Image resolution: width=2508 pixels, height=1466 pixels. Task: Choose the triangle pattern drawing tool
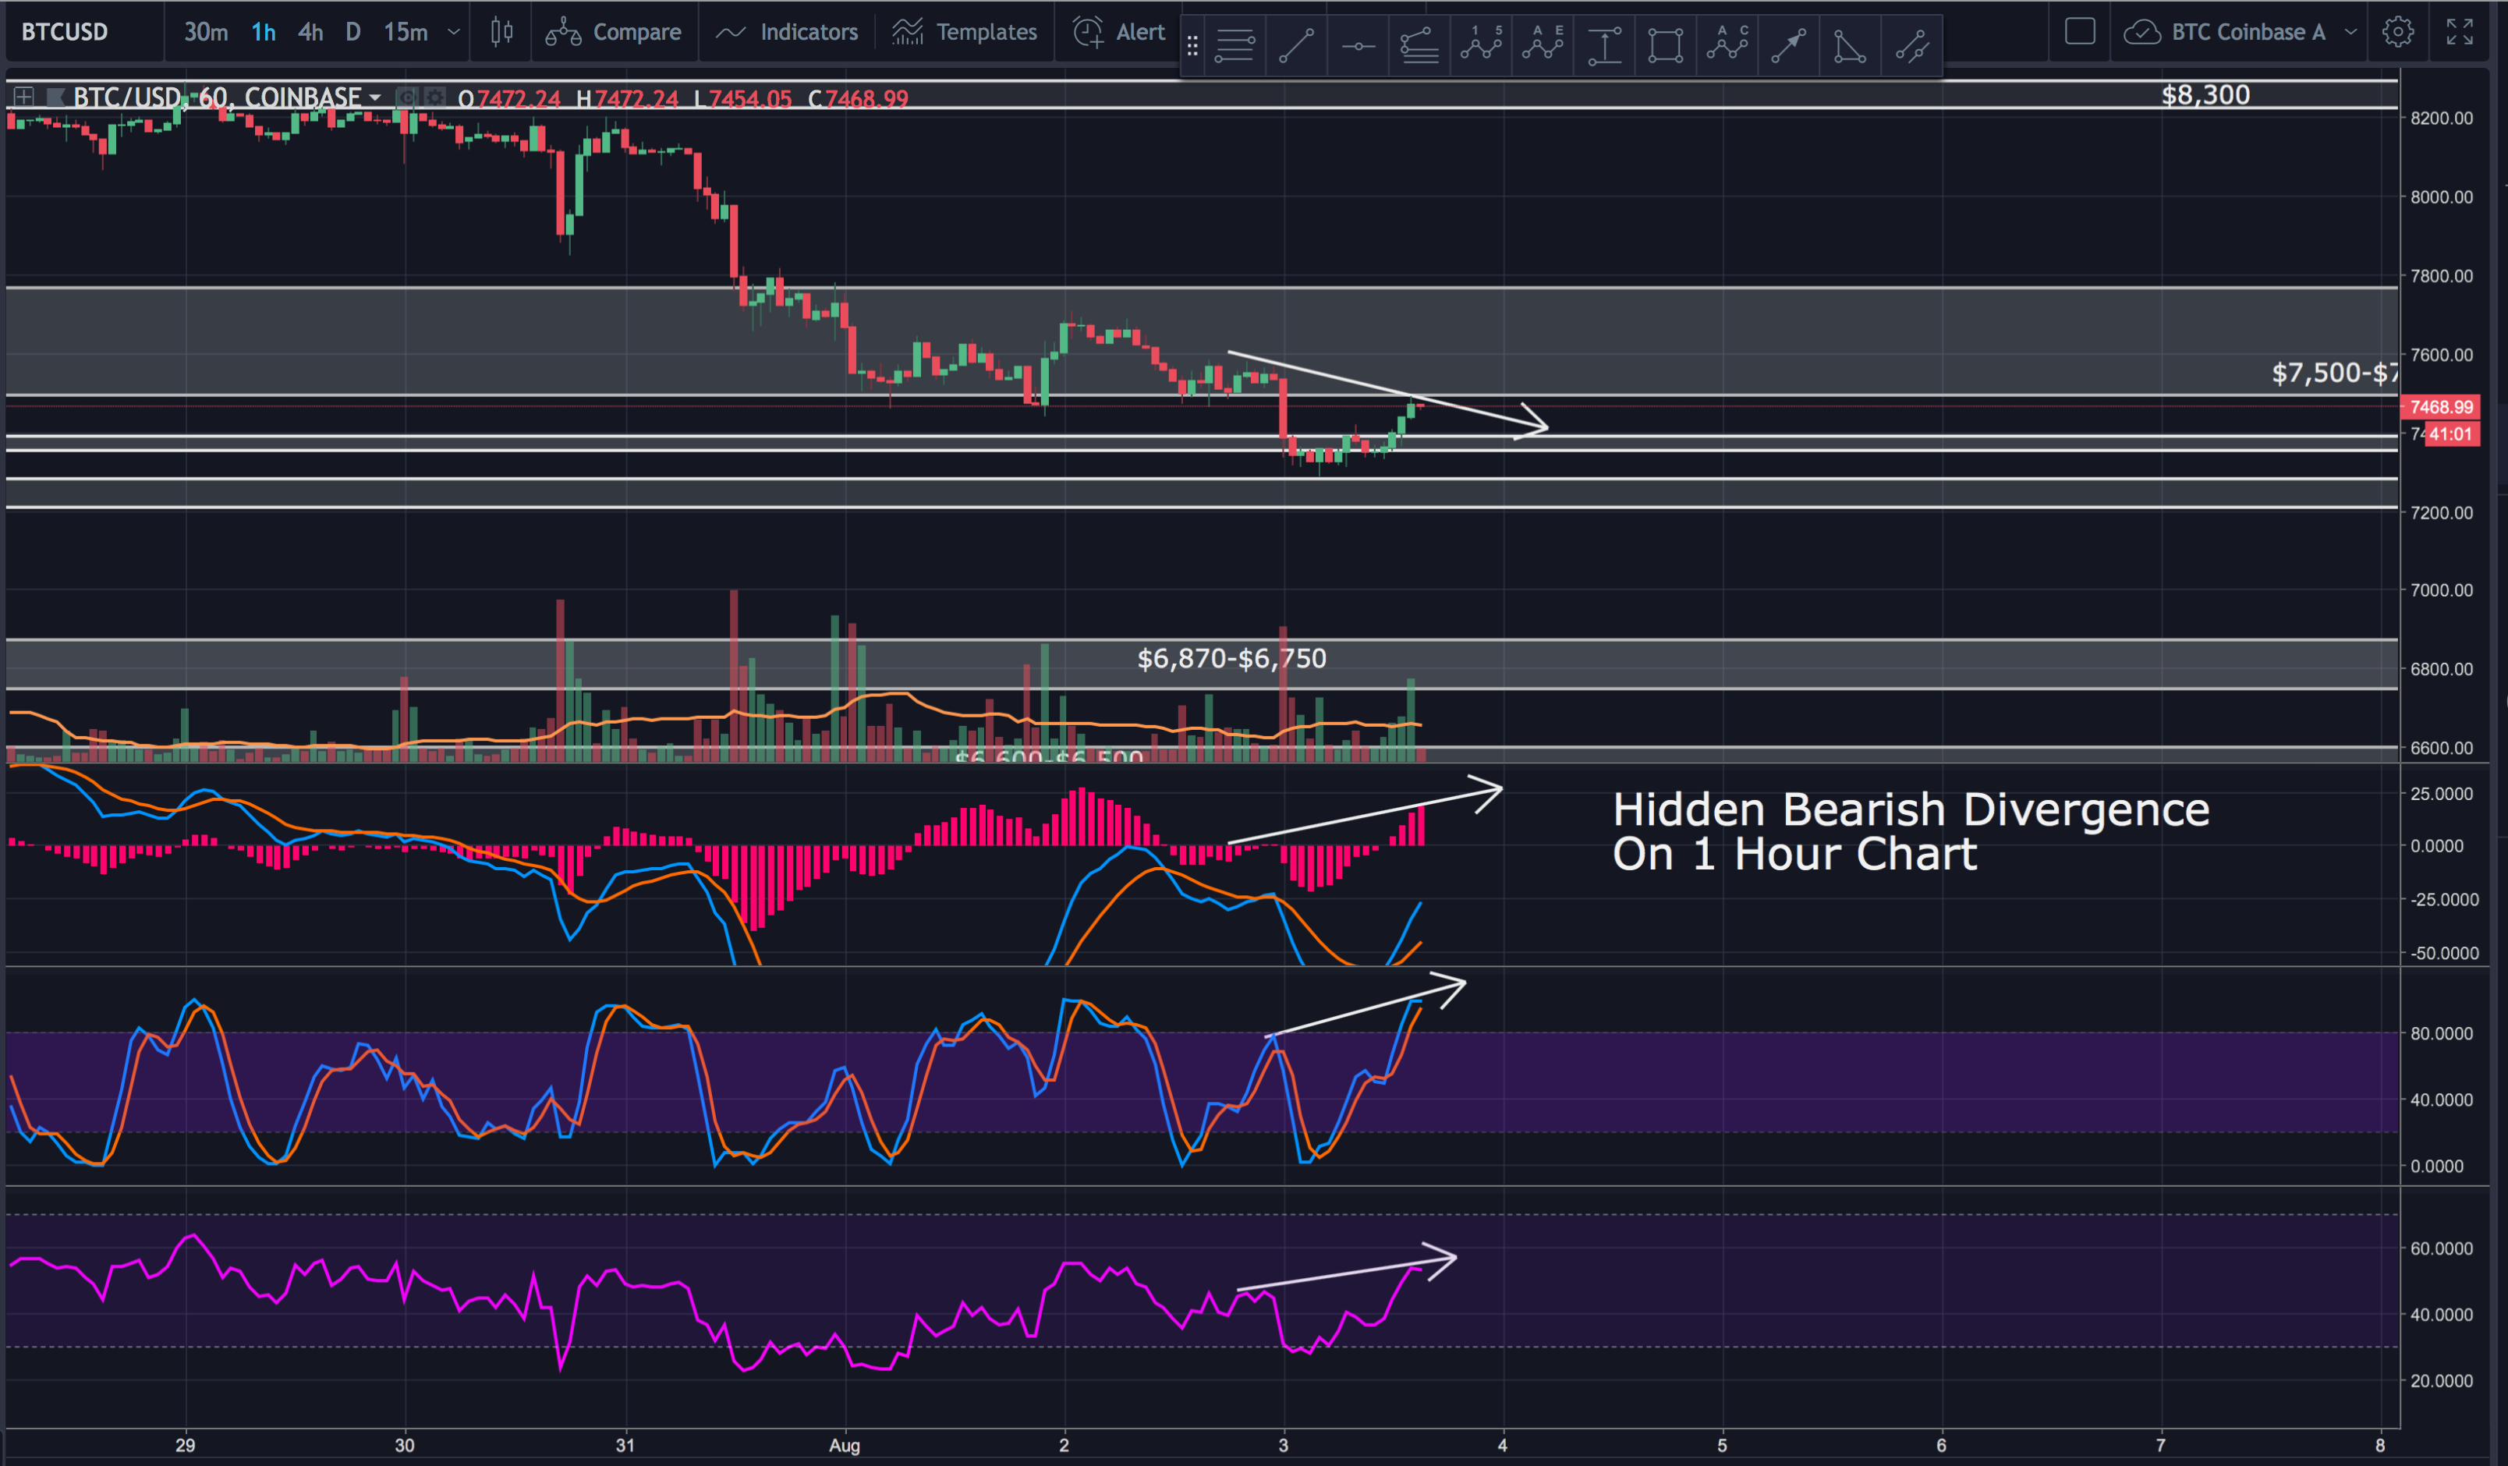click(1849, 46)
